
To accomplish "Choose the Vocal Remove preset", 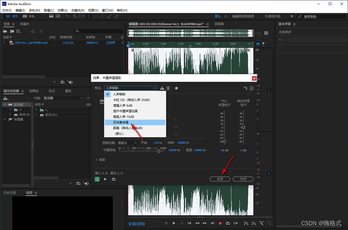I will [x=135, y=94].
